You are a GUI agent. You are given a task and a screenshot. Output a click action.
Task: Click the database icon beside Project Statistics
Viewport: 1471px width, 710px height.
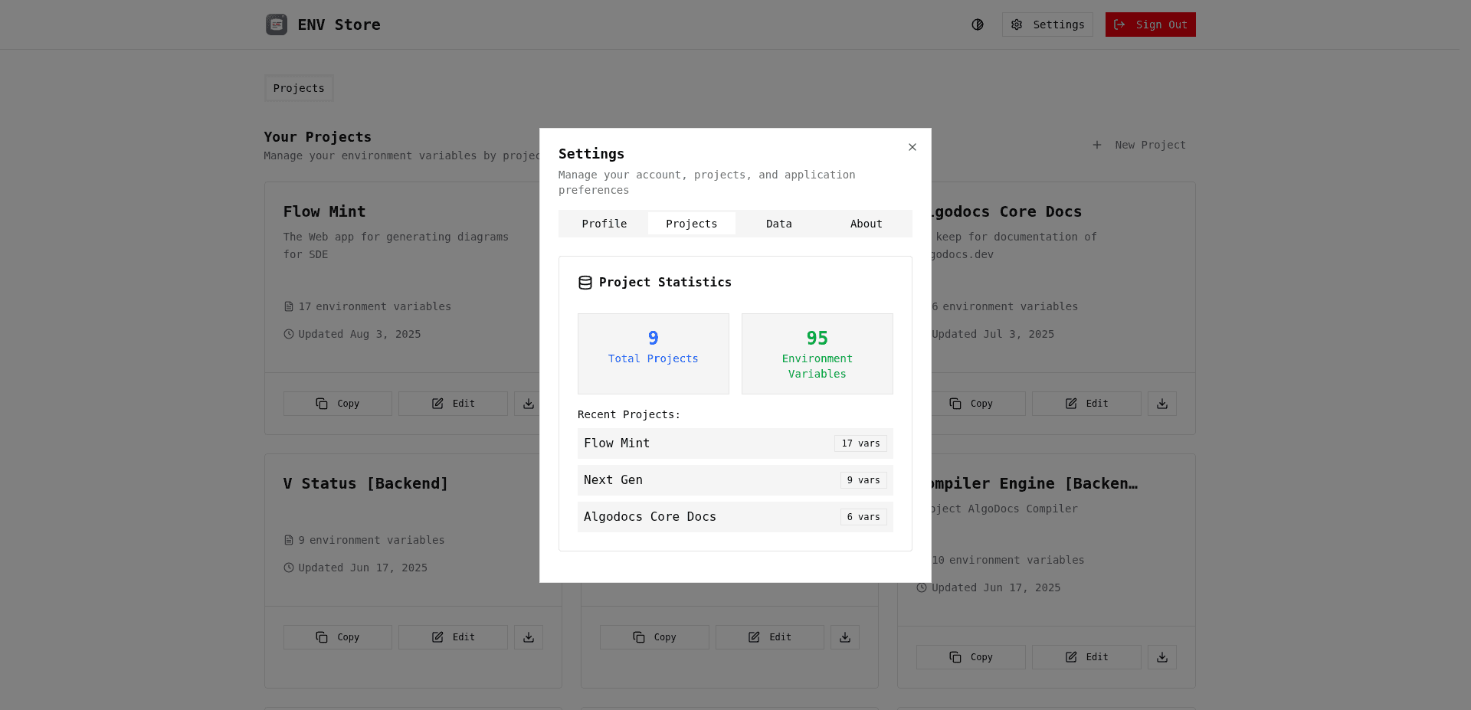[585, 283]
